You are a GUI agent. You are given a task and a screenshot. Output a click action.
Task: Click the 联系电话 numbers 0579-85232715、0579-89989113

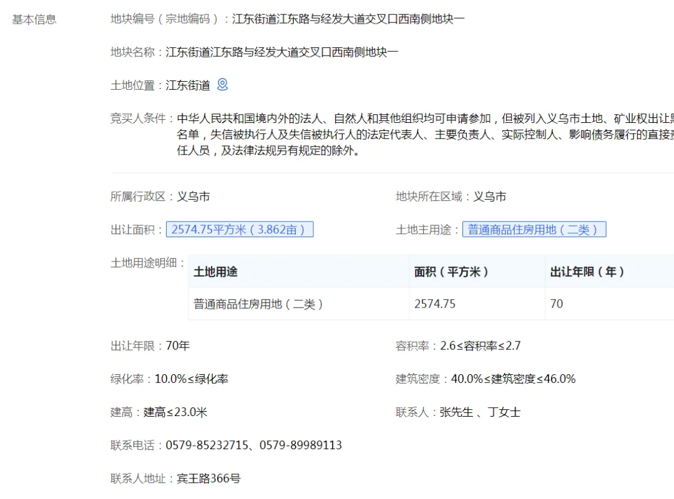254,445
